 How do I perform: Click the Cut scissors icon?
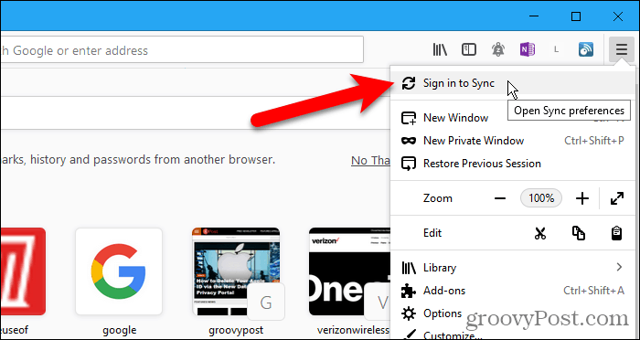click(x=540, y=233)
